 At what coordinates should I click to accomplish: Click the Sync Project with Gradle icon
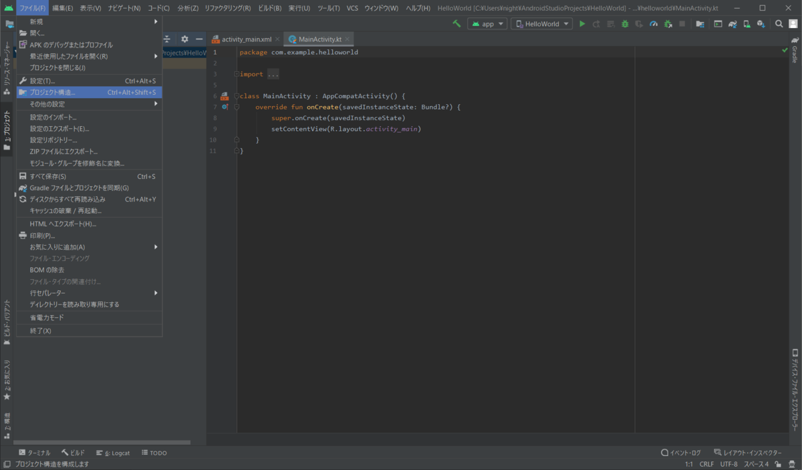[x=732, y=23]
